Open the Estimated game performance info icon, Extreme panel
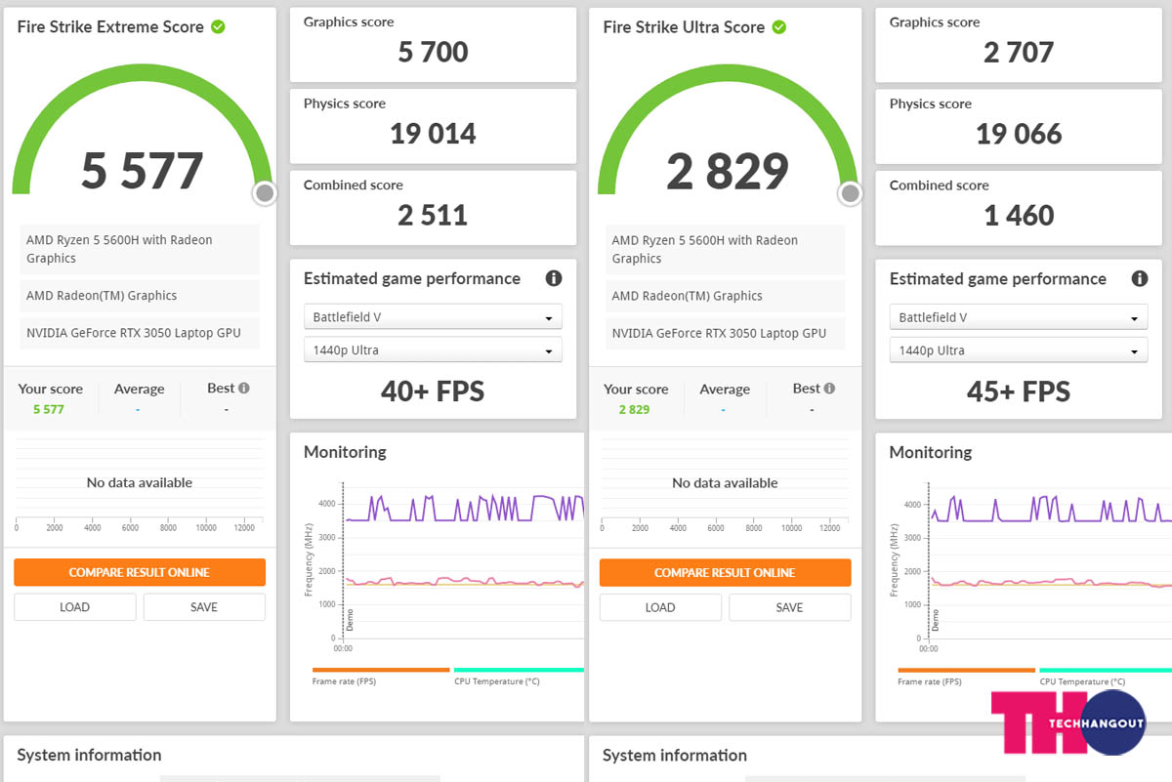This screenshot has width=1172, height=782. pyautogui.click(x=554, y=278)
